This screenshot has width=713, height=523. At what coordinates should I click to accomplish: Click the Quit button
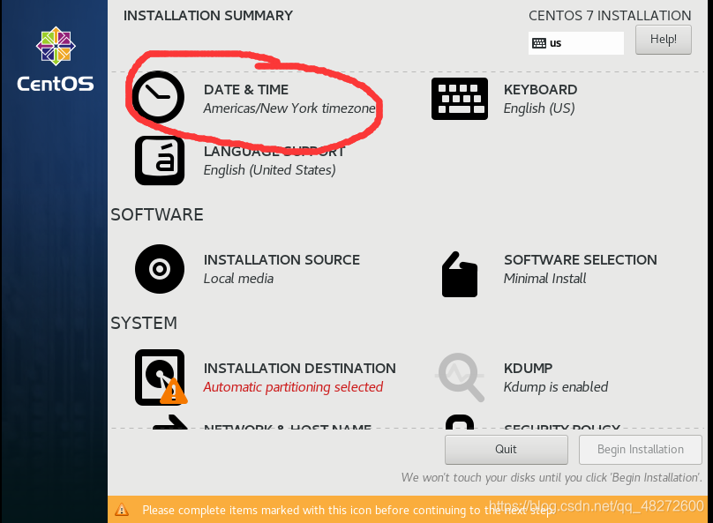pyautogui.click(x=507, y=450)
